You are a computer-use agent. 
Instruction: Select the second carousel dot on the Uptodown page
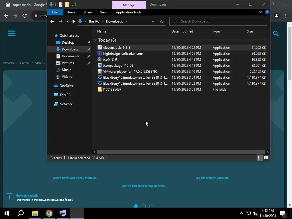pos(144,206)
